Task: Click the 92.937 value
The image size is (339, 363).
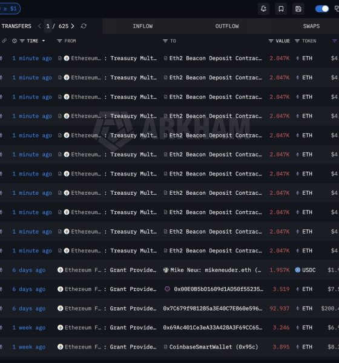Action: 280,309
